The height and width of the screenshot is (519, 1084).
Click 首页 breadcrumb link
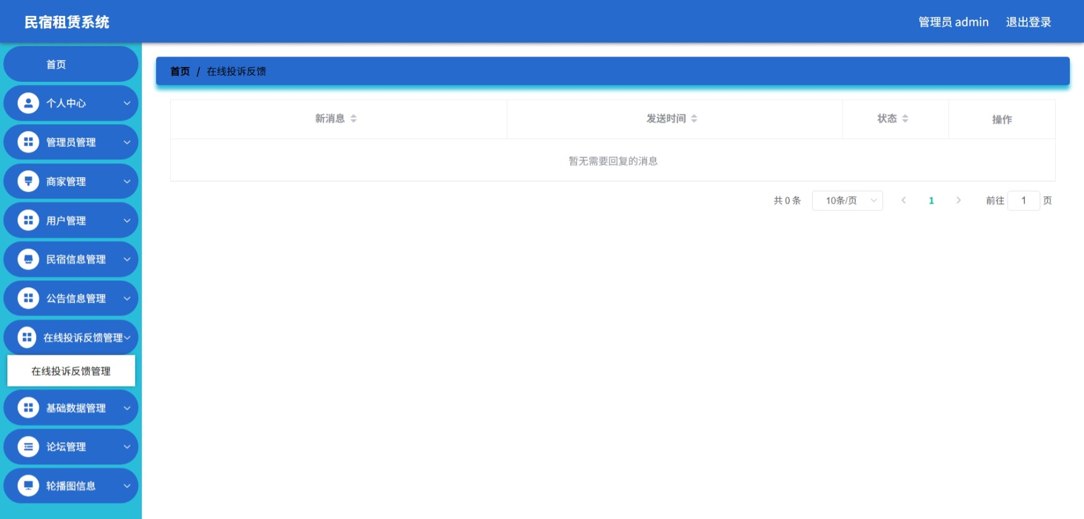click(180, 71)
